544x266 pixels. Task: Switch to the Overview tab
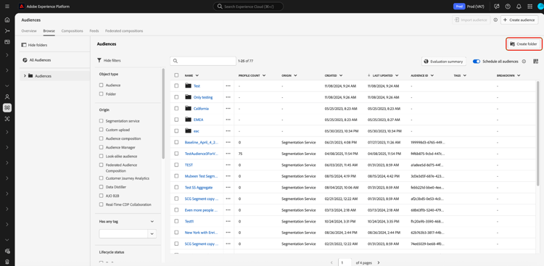[x=29, y=31]
